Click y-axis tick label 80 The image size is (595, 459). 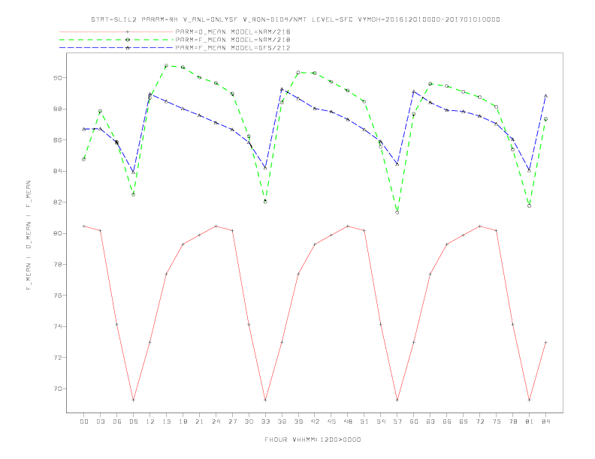pos(58,233)
